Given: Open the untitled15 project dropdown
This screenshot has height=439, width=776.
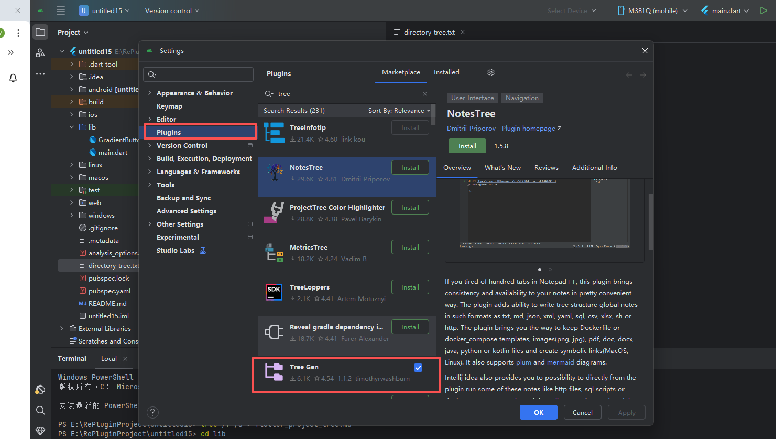Looking at the screenshot, I should pyautogui.click(x=104, y=10).
